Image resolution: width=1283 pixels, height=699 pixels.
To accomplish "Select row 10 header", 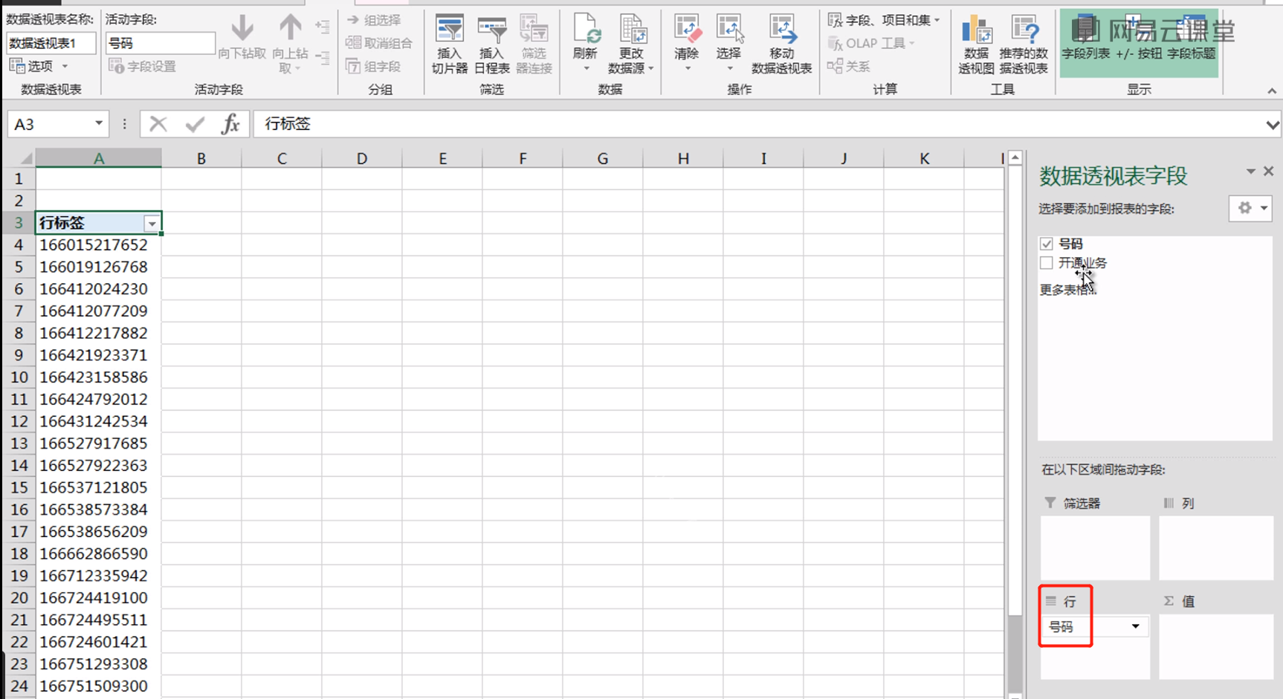I will [18, 377].
